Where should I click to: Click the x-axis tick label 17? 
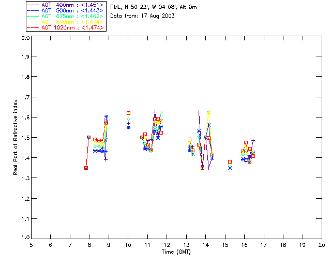coord(264,245)
